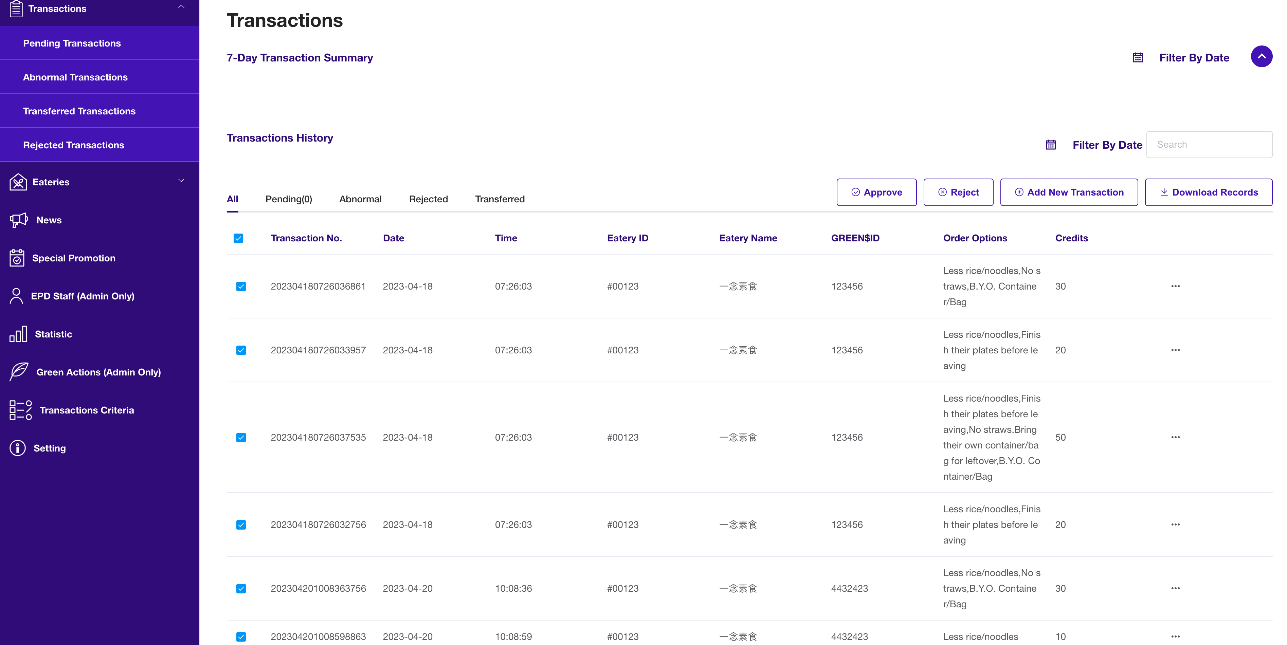This screenshot has height=645, width=1287.
Task: Open more options for transaction 202304180726036861
Action: [1175, 286]
